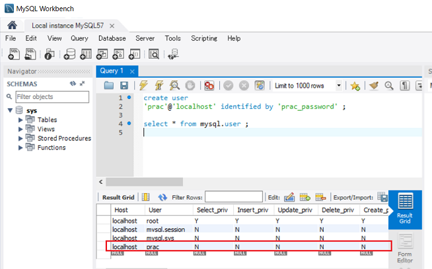
Task: Search table data icon in main toolbar
Action: [x=154, y=54]
